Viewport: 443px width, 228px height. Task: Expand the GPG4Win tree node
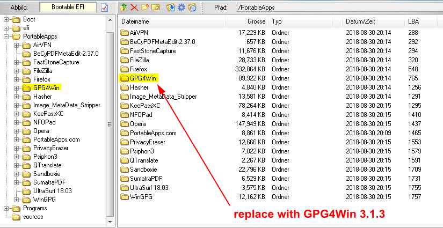pos(17,88)
